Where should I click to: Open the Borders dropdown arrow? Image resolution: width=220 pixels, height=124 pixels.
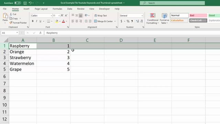tap(52, 21)
